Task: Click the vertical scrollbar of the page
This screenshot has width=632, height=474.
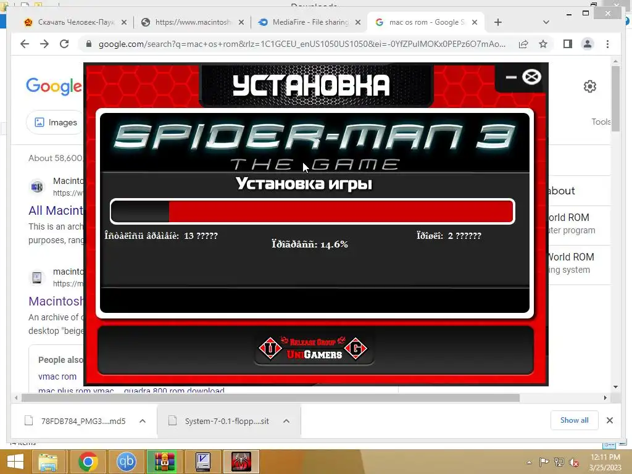Action: point(615,98)
